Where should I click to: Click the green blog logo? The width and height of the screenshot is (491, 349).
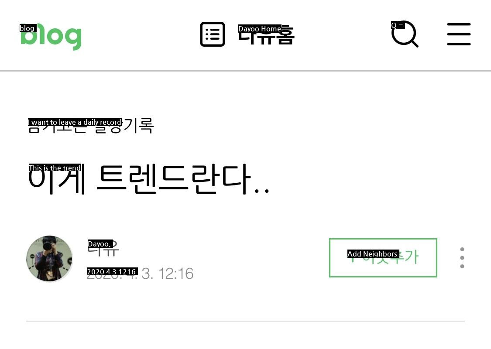click(51, 37)
